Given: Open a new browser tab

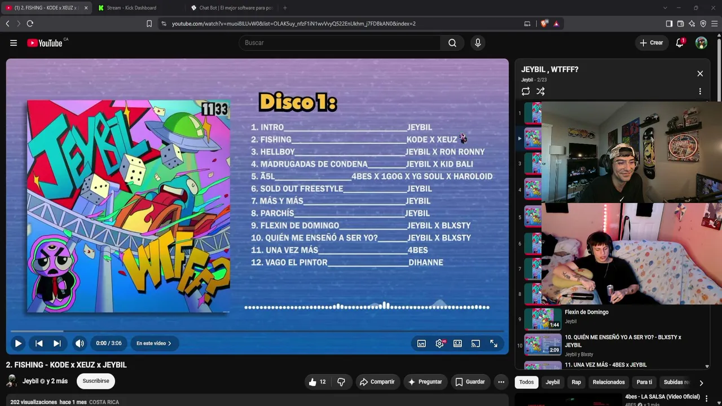Looking at the screenshot, I should (x=285, y=8).
